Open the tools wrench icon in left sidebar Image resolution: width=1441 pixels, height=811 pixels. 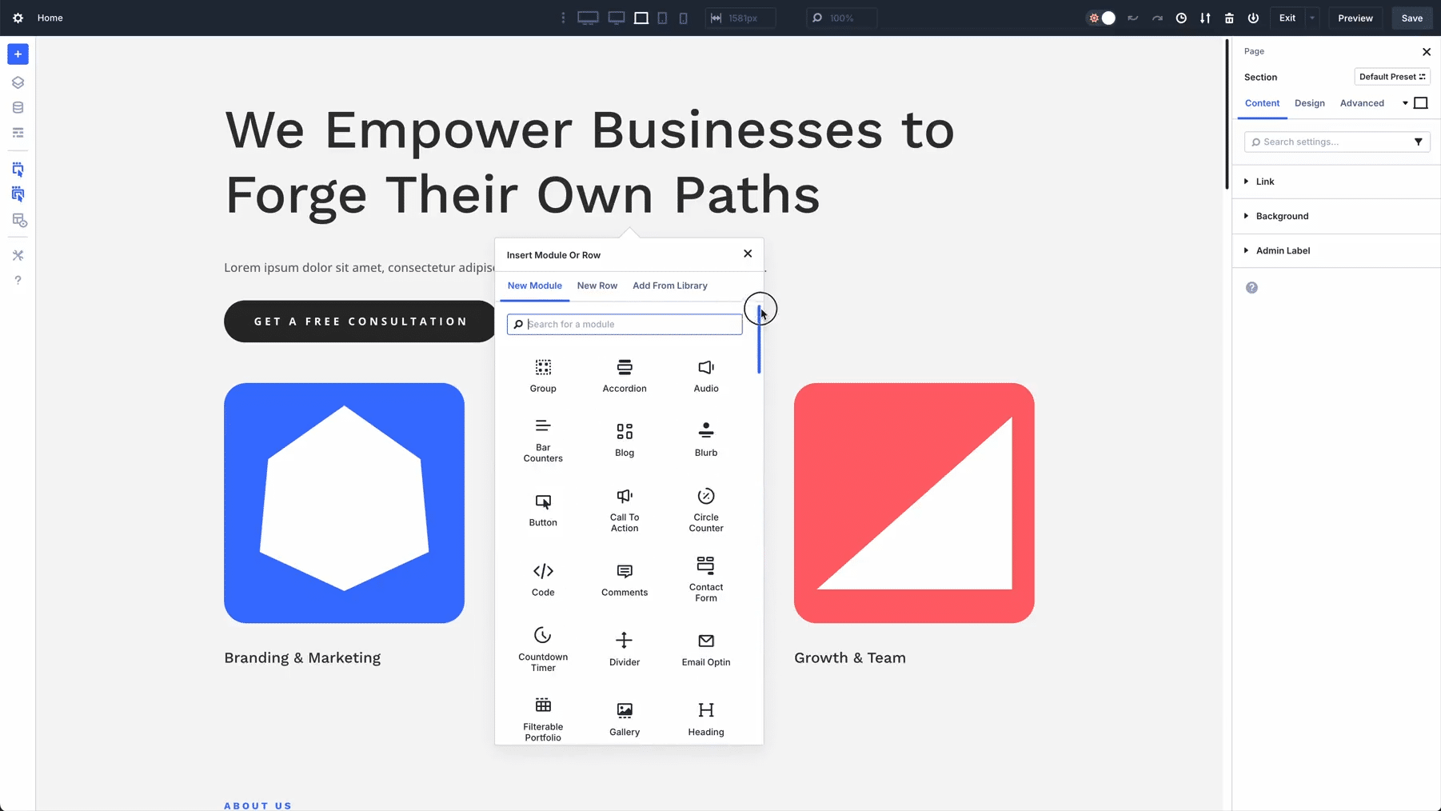pyautogui.click(x=18, y=255)
